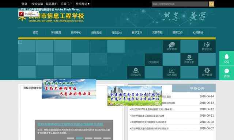Image resolution: width=234 pixels, height=140 pixels.
Task: Open 学校概况 navigation item
Action: pyautogui.click(x=56, y=32)
